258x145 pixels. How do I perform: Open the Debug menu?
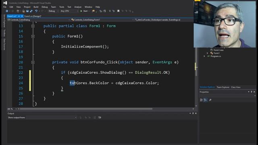(x=45, y=7)
